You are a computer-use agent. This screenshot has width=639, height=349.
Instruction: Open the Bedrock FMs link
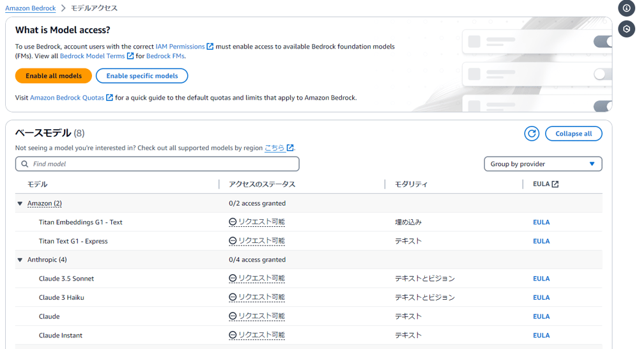(x=165, y=56)
